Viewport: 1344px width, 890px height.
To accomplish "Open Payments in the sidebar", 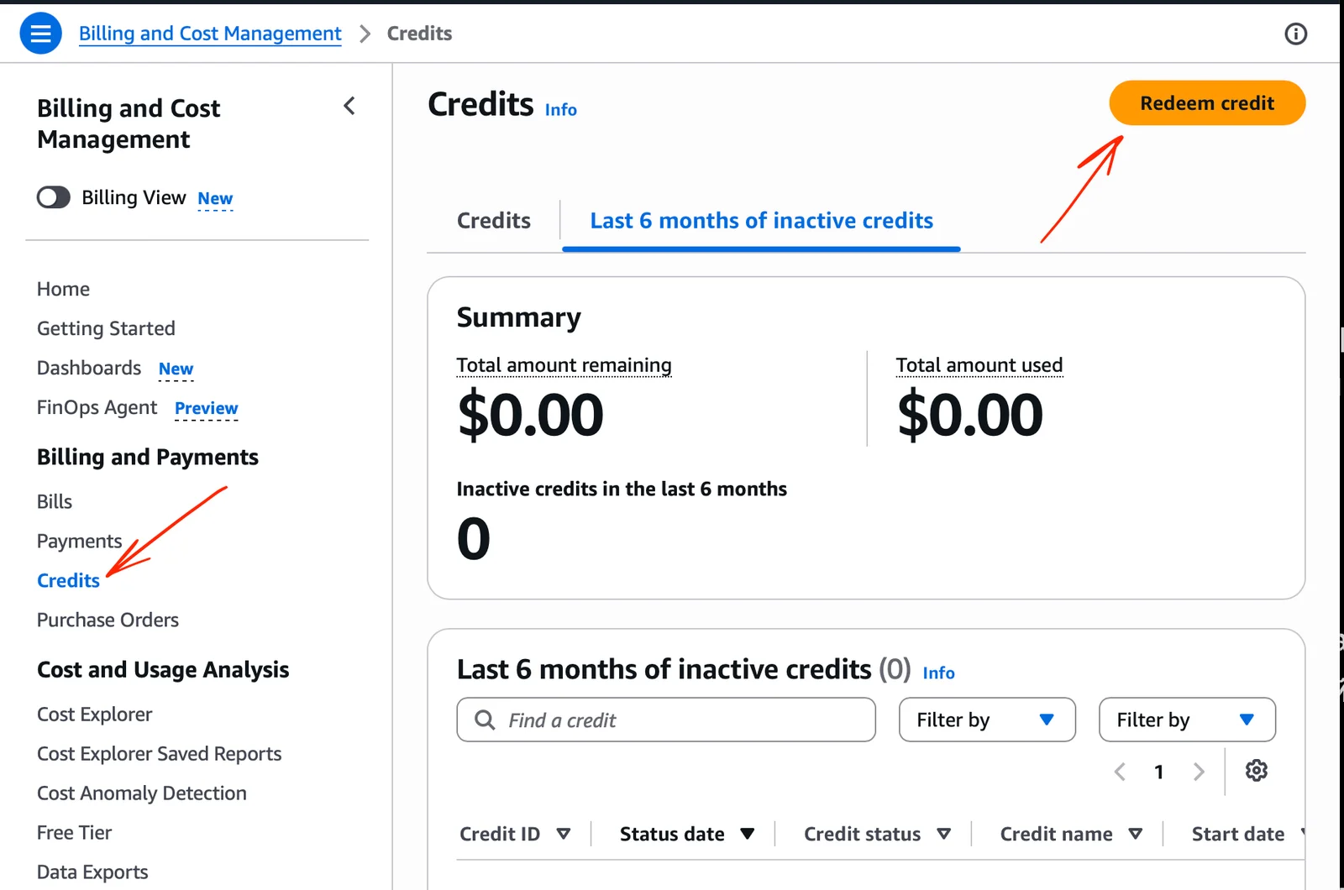I will click(x=79, y=541).
